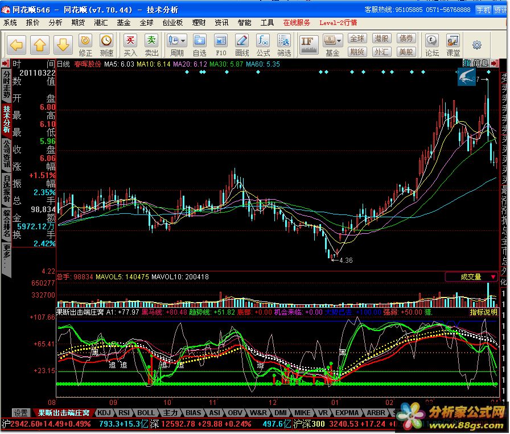
Task: Click the 全球 toolbar button
Action: [x=357, y=38]
